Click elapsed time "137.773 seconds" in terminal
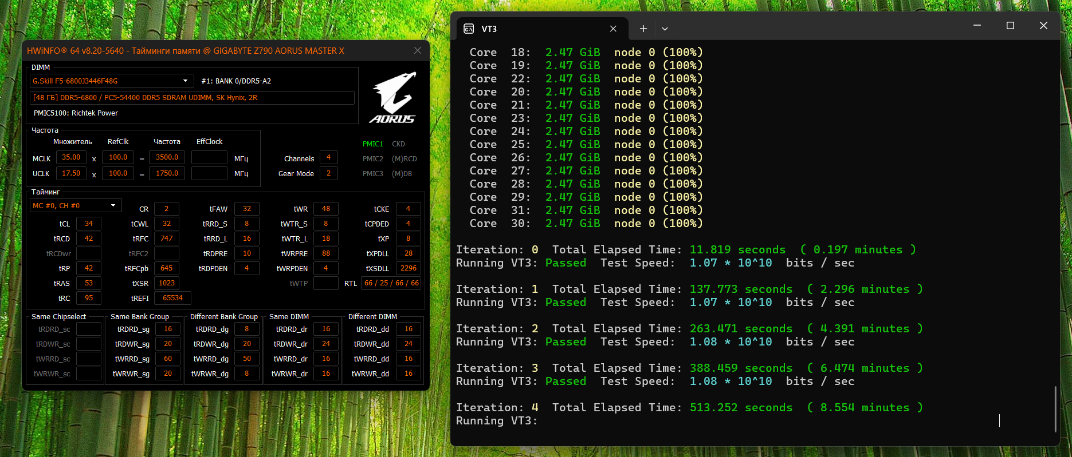The image size is (1072, 457). 741,289
